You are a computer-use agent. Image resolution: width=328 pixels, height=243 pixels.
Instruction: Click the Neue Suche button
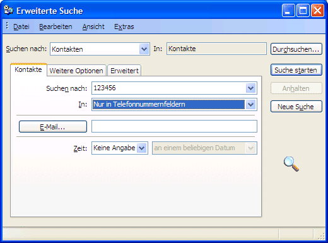tap(296, 107)
